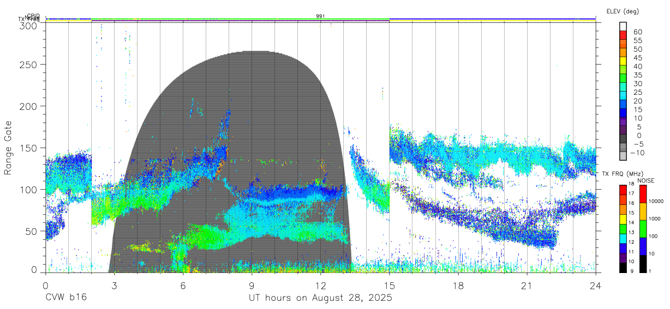Click the '991' CPID value above the plot
The width and height of the screenshot is (670, 309).
coord(320,16)
